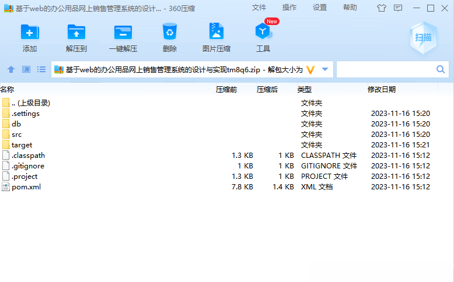Open the 设置 (Settings) menu

(x=320, y=8)
